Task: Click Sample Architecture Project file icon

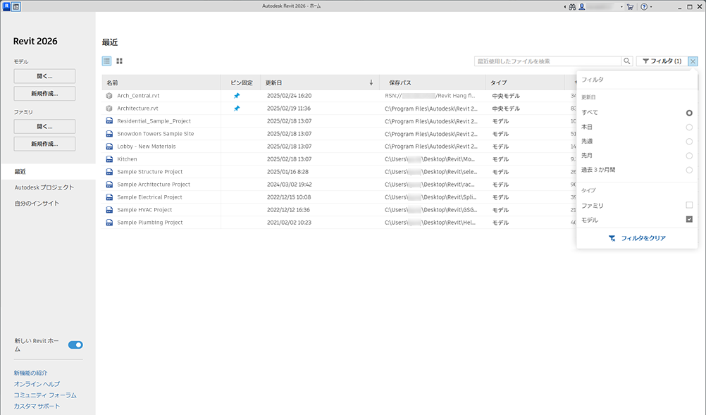Action: pyautogui.click(x=109, y=185)
